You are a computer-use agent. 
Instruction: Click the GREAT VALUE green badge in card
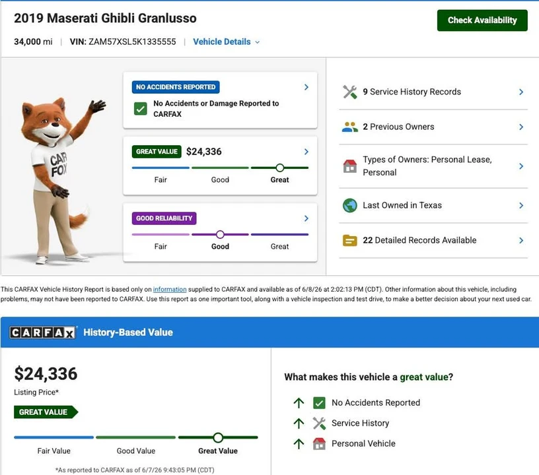(x=157, y=152)
